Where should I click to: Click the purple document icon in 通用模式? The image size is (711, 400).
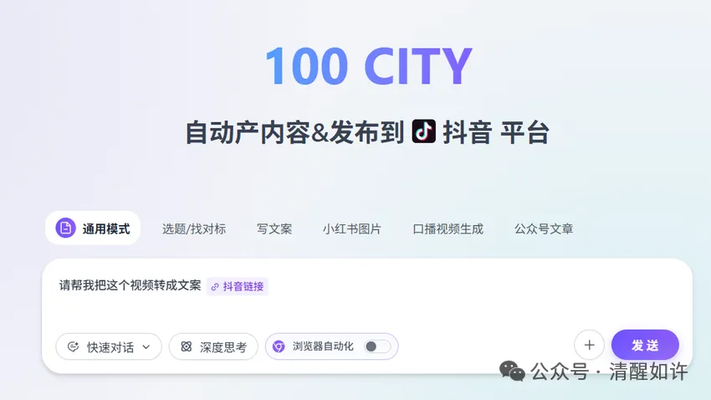pyautogui.click(x=66, y=228)
